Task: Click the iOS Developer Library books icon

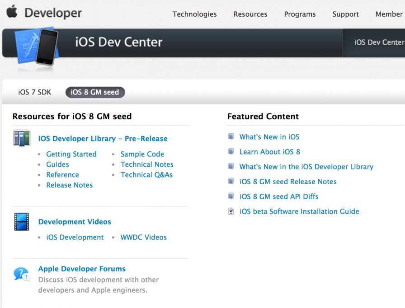Action: click(x=22, y=138)
